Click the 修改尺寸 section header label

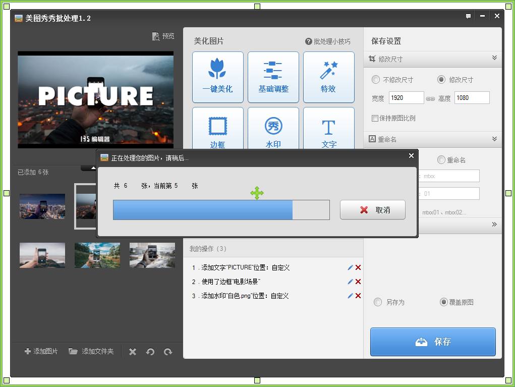tap(390, 59)
